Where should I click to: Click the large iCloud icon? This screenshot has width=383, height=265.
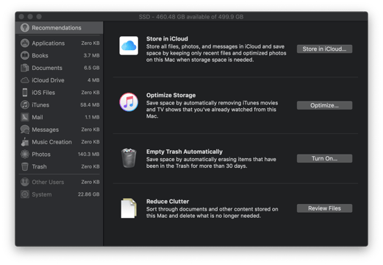click(x=129, y=46)
